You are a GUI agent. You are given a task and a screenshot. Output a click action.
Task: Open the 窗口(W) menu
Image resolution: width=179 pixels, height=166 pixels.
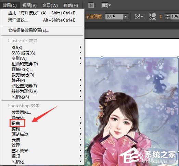[50, 5]
